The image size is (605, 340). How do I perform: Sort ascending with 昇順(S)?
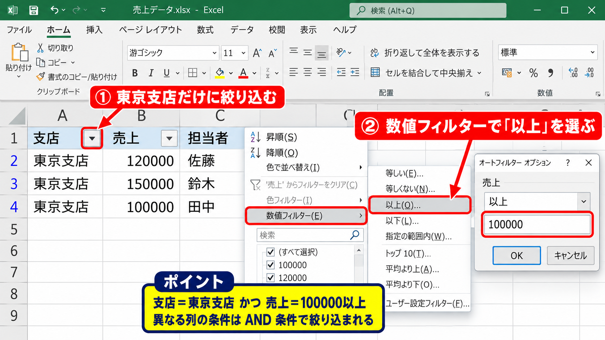pos(282,137)
